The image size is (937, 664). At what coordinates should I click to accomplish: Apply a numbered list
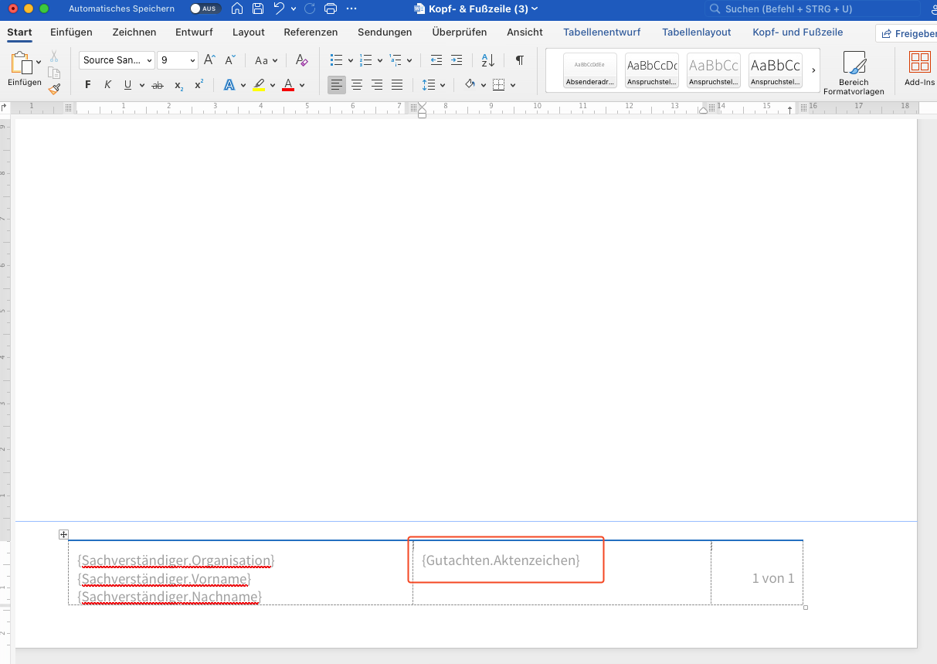366,60
